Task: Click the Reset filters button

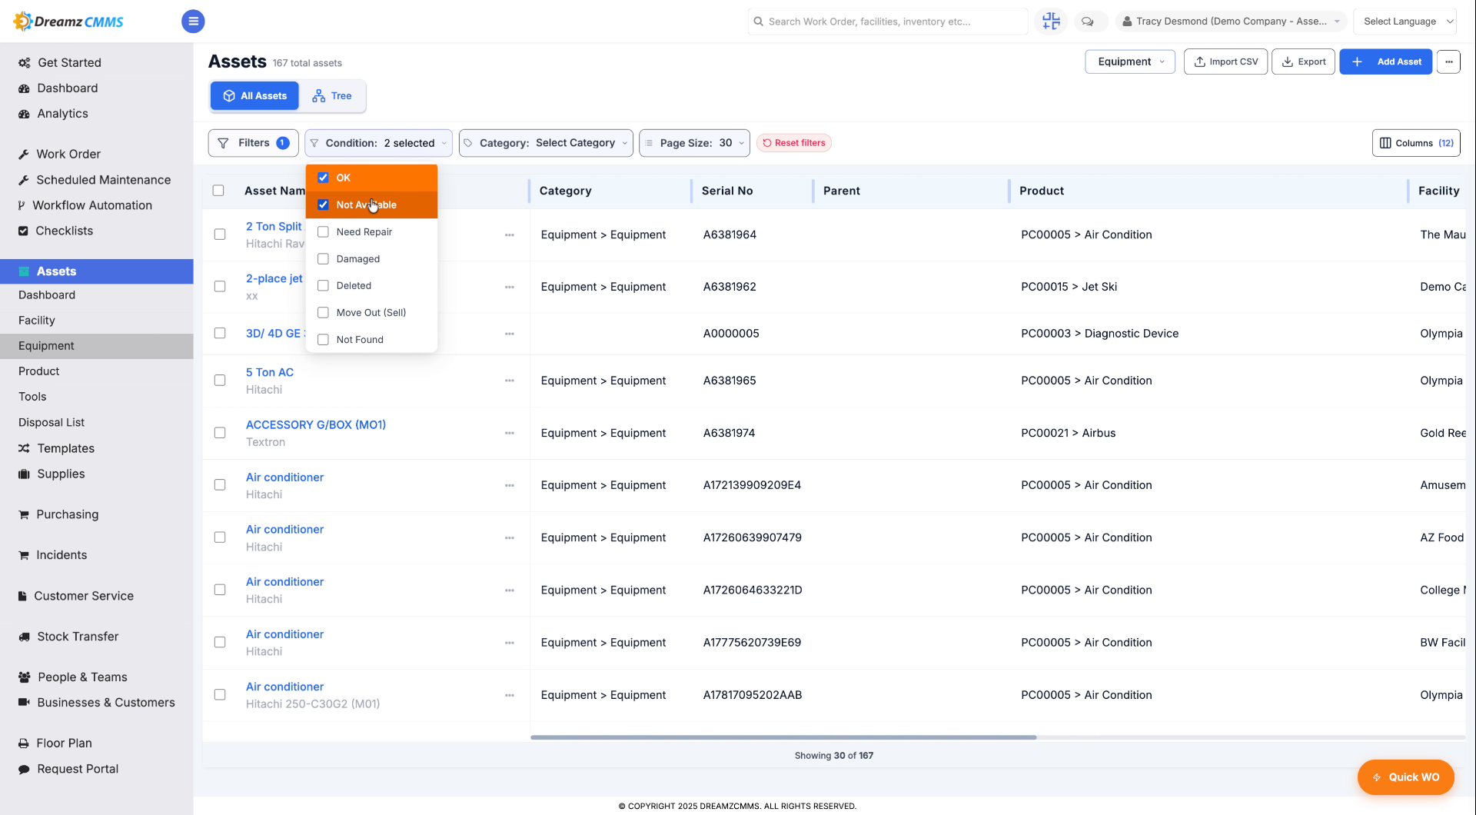Action: point(794,143)
